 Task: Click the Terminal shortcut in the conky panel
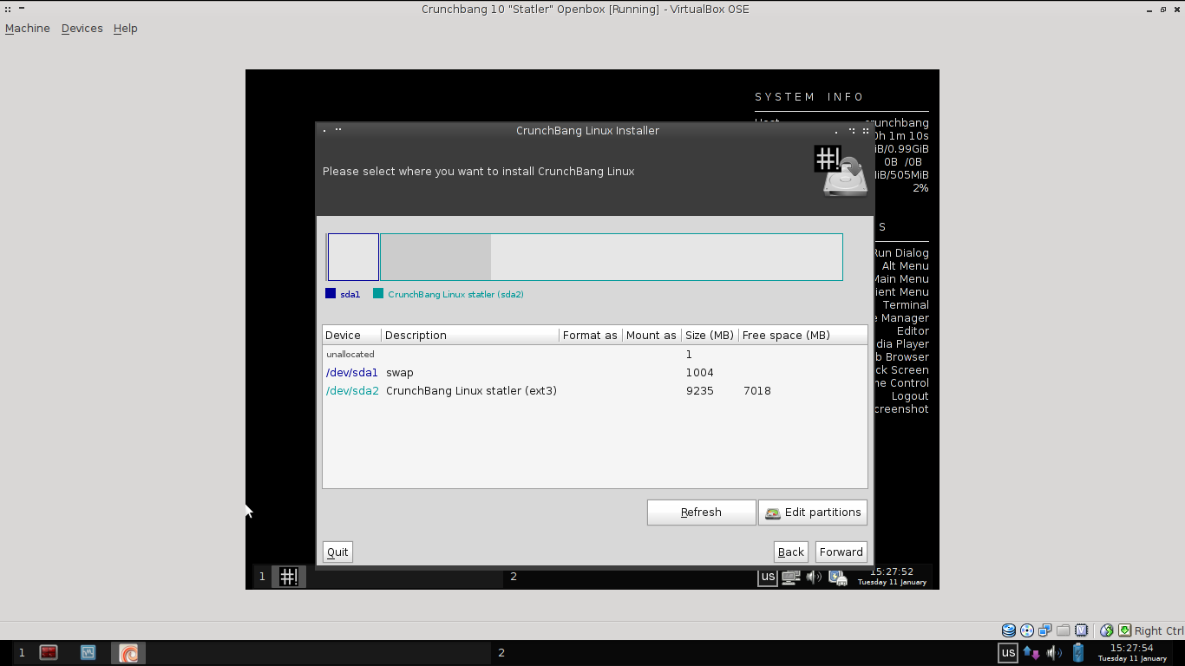[x=907, y=304]
